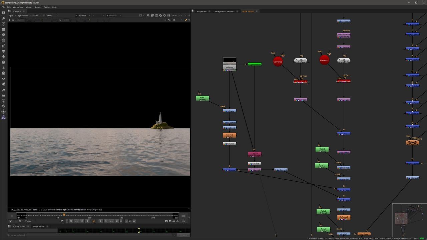
Task: Expand the rgba channel set dropdown
Action: [x=12, y=15]
